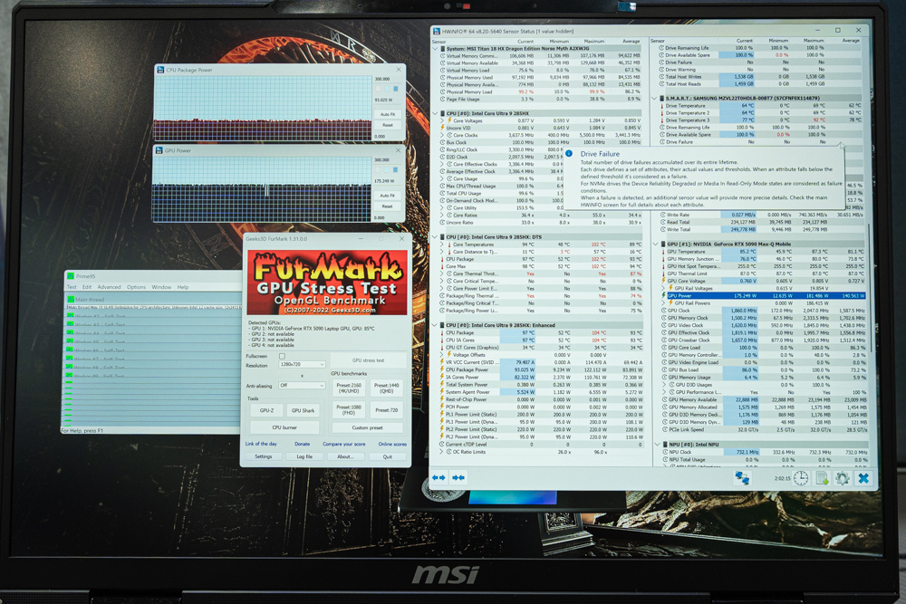The image size is (906, 604).
Task: Expand the Core Temperatures row
Action: [x=442, y=244]
